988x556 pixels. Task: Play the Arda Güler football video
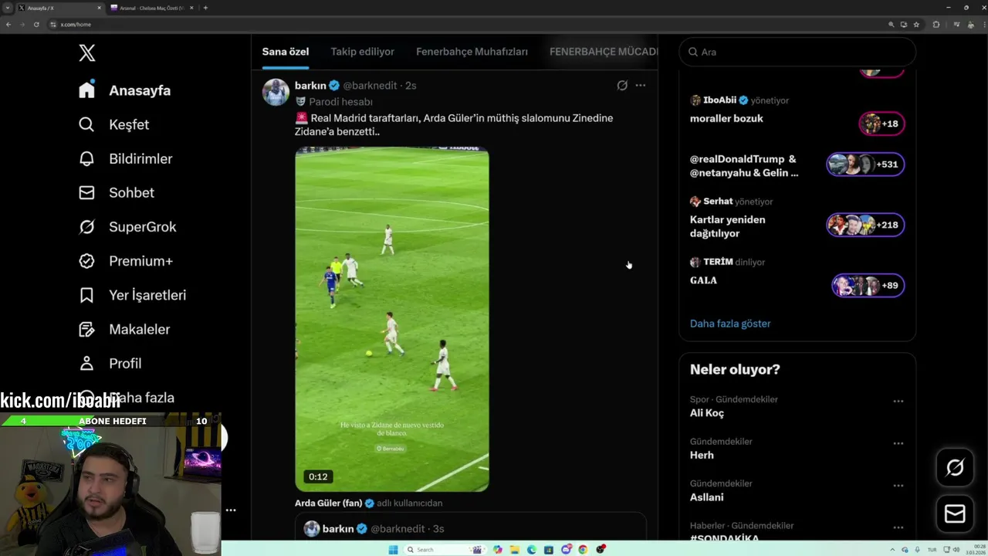pos(392,319)
